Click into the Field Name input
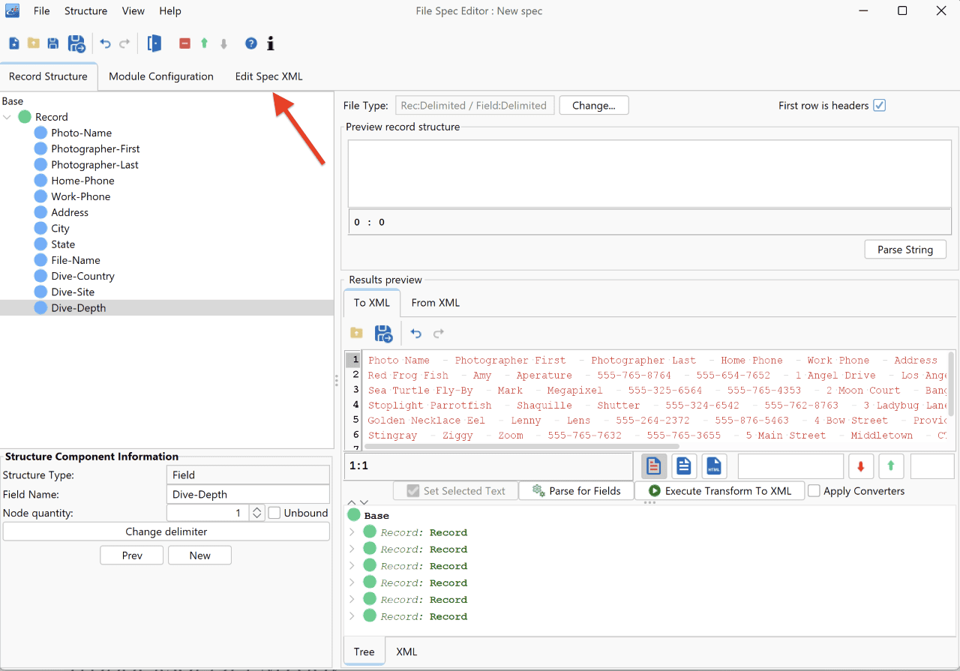 247,494
